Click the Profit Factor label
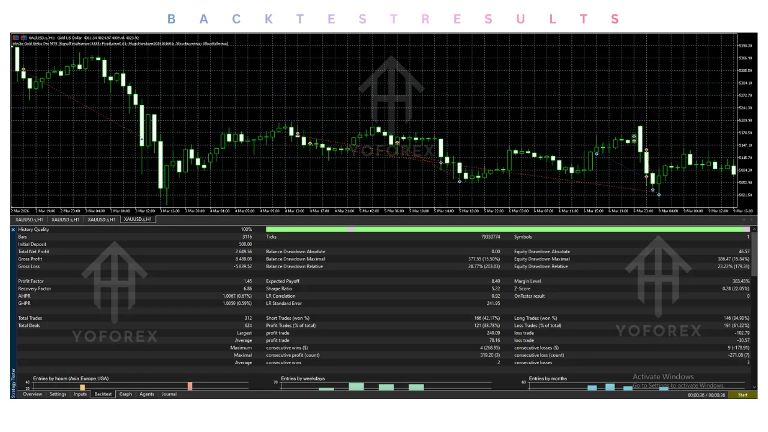The height and width of the screenshot is (432, 768). tap(31, 281)
